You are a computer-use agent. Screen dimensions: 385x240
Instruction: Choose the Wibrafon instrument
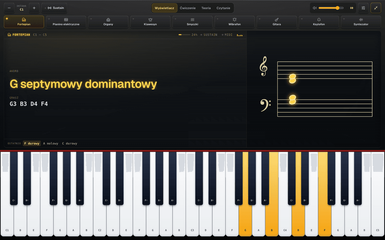pyautogui.click(x=235, y=22)
